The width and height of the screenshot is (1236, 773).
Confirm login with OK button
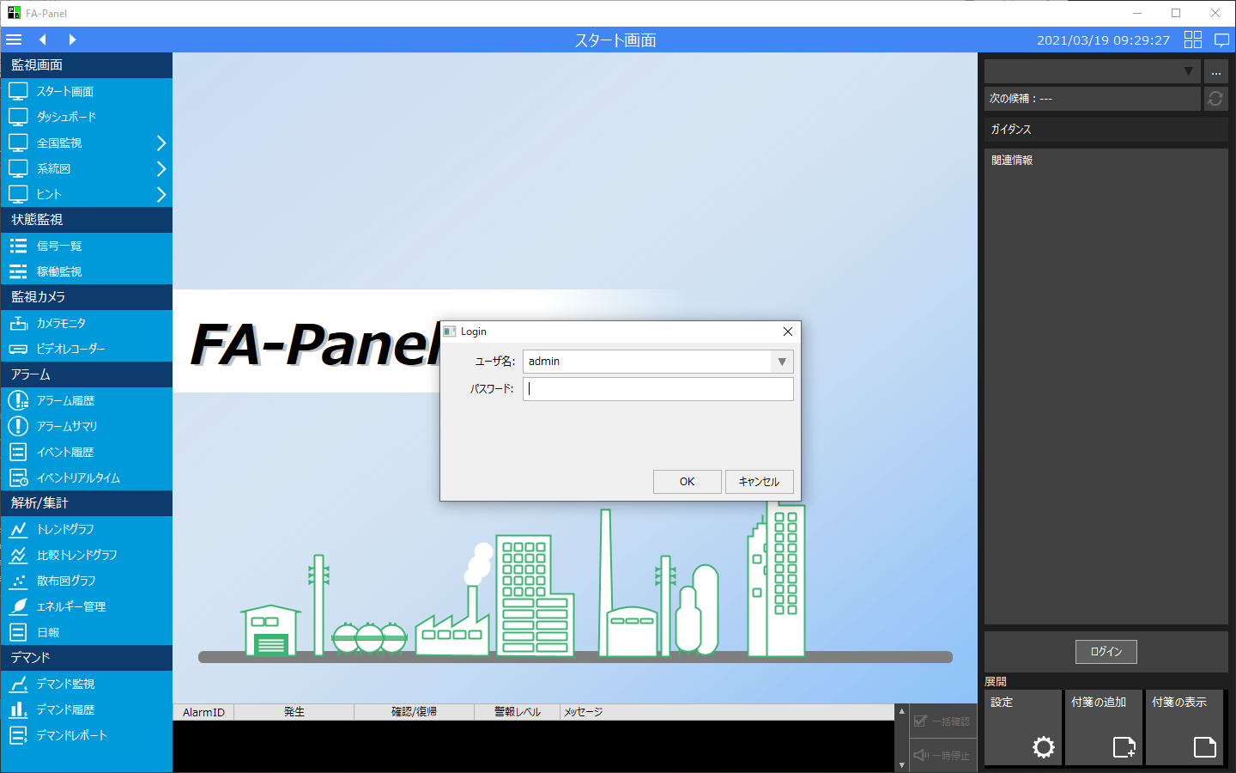pyautogui.click(x=687, y=482)
